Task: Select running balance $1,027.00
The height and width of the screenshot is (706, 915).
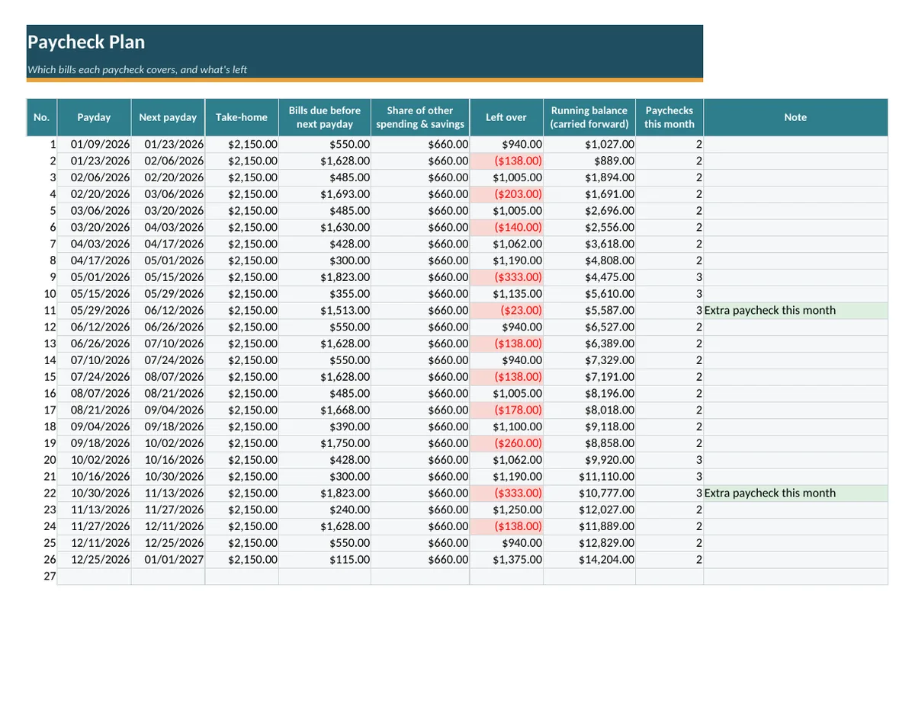Action: 589,145
